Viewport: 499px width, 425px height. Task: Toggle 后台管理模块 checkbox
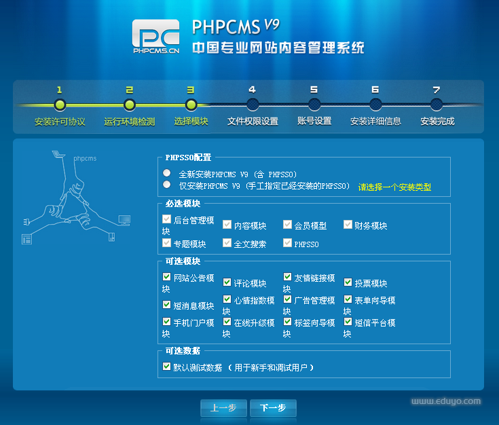[x=166, y=219]
